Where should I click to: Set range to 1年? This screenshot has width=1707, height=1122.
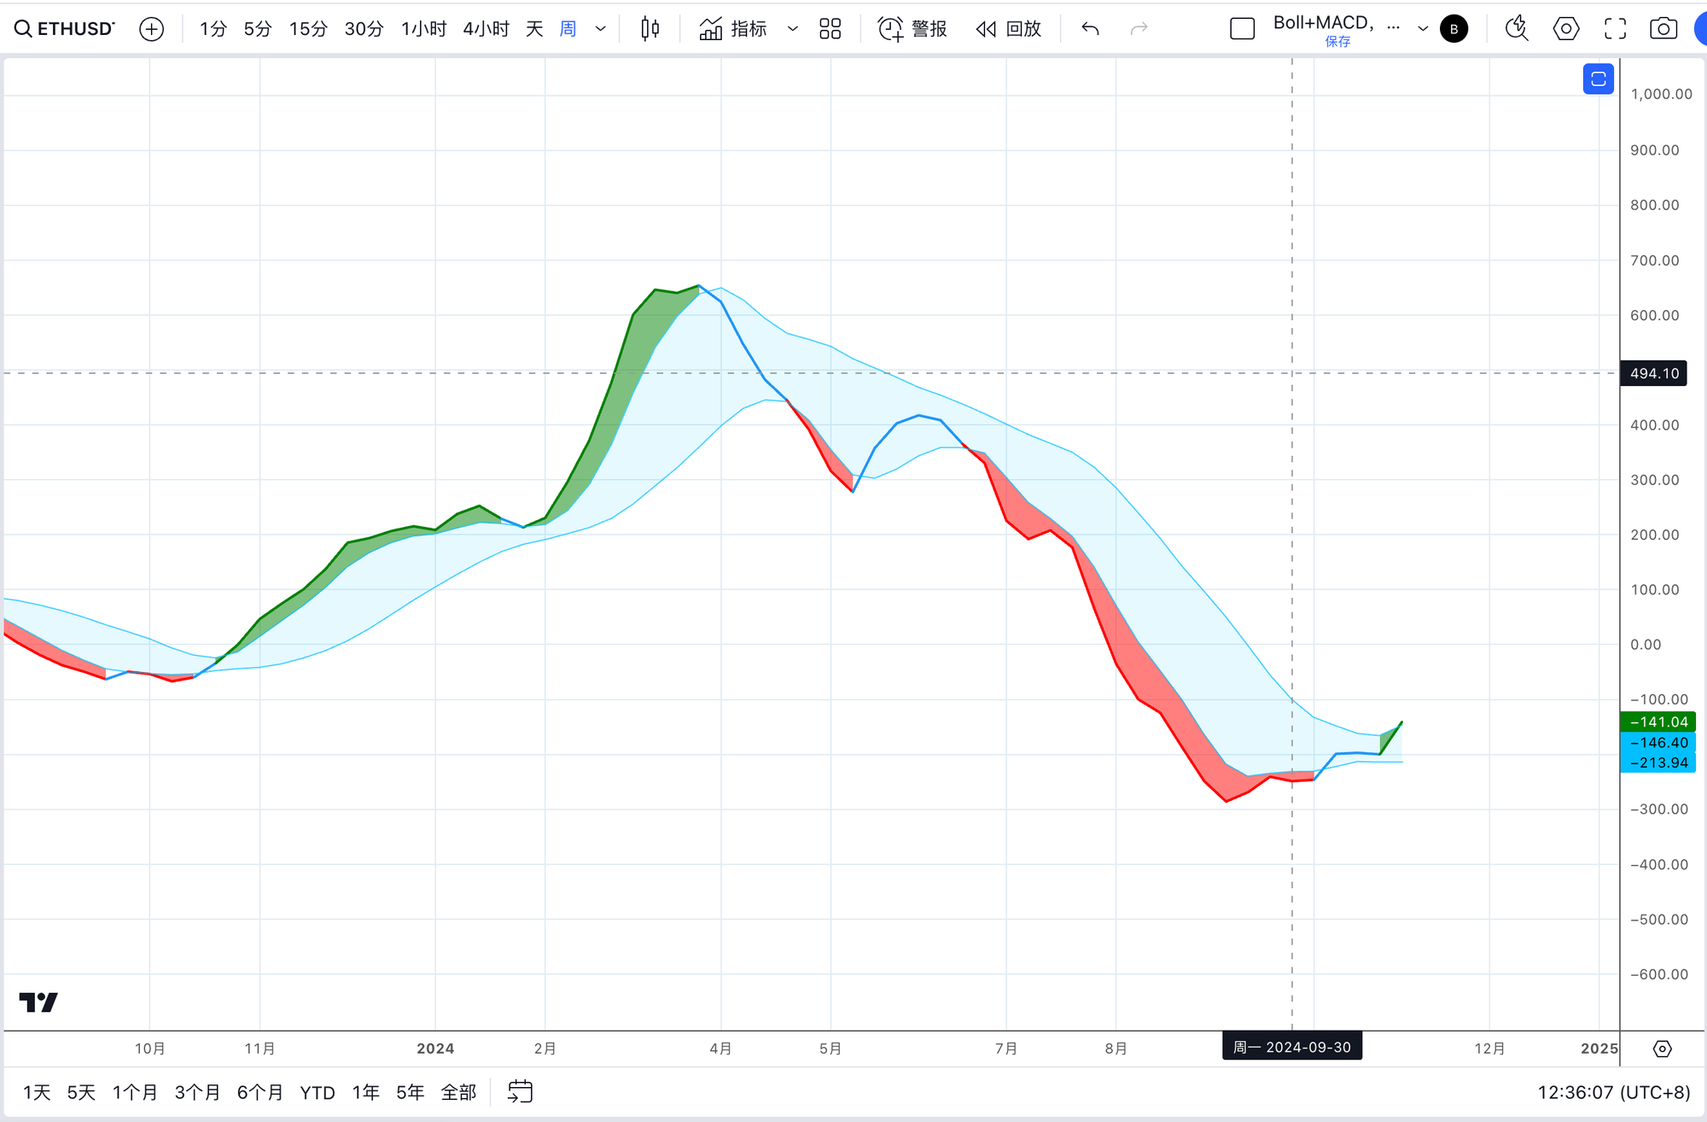pyautogui.click(x=365, y=1092)
